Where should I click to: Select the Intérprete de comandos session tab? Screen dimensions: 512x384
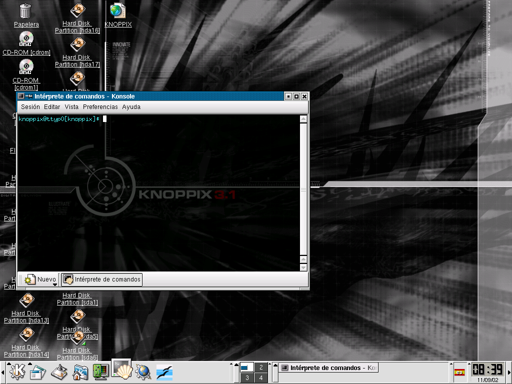(x=102, y=279)
